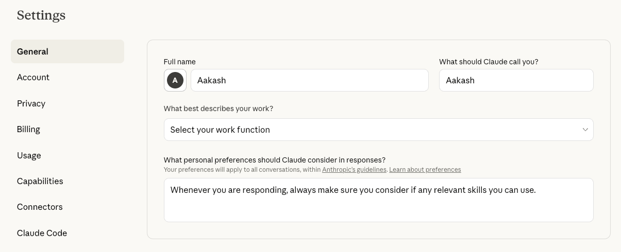Open the Capabilities section
The image size is (621, 252).
click(40, 181)
